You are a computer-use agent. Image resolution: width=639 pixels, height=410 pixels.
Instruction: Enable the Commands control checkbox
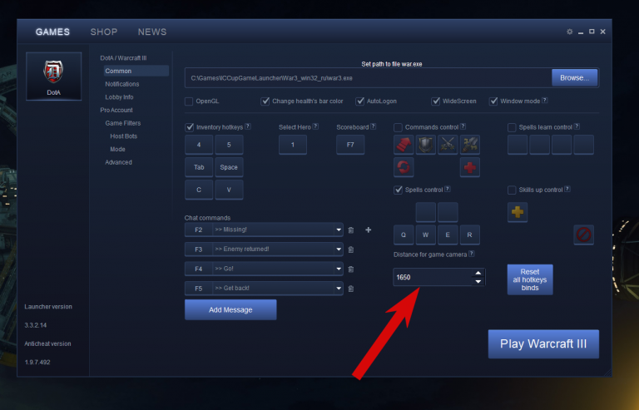pyautogui.click(x=399, y=127)
